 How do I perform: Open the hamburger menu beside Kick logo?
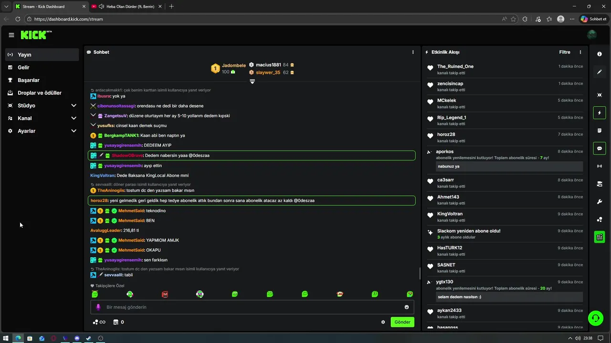pyautogui.click(x=11, y=35)
